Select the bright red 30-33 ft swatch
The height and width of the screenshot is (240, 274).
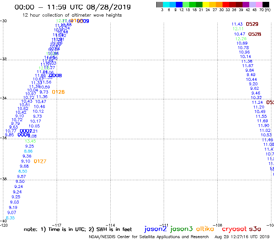(x=226, y=4)
